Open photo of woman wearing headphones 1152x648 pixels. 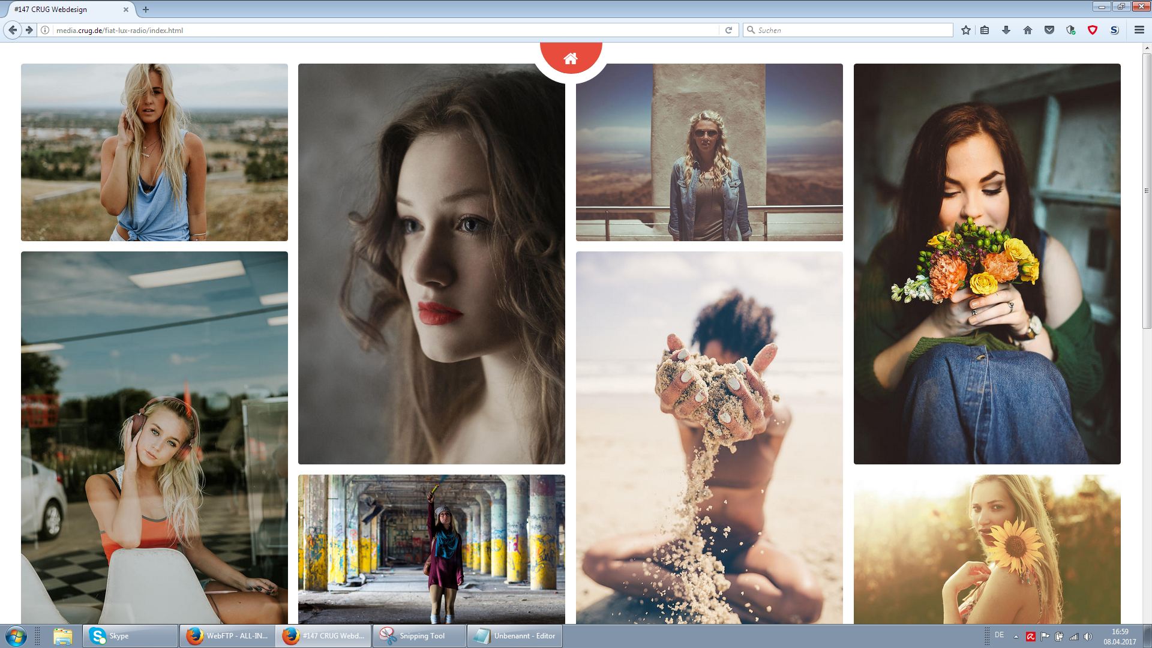click(x=154, y=438)
